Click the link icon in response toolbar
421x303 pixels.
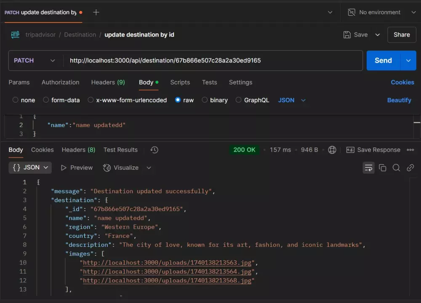click(410, 168)
